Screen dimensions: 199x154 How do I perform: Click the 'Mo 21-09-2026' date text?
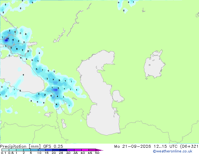point(132,146)
